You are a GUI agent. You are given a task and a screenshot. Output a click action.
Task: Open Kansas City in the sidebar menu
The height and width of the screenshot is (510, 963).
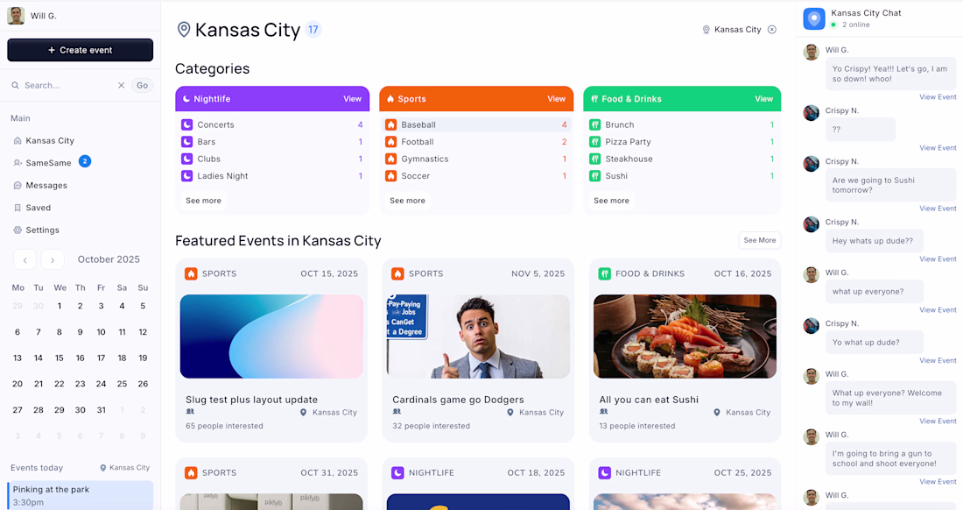pyautogui.click(x=50, y=141)
